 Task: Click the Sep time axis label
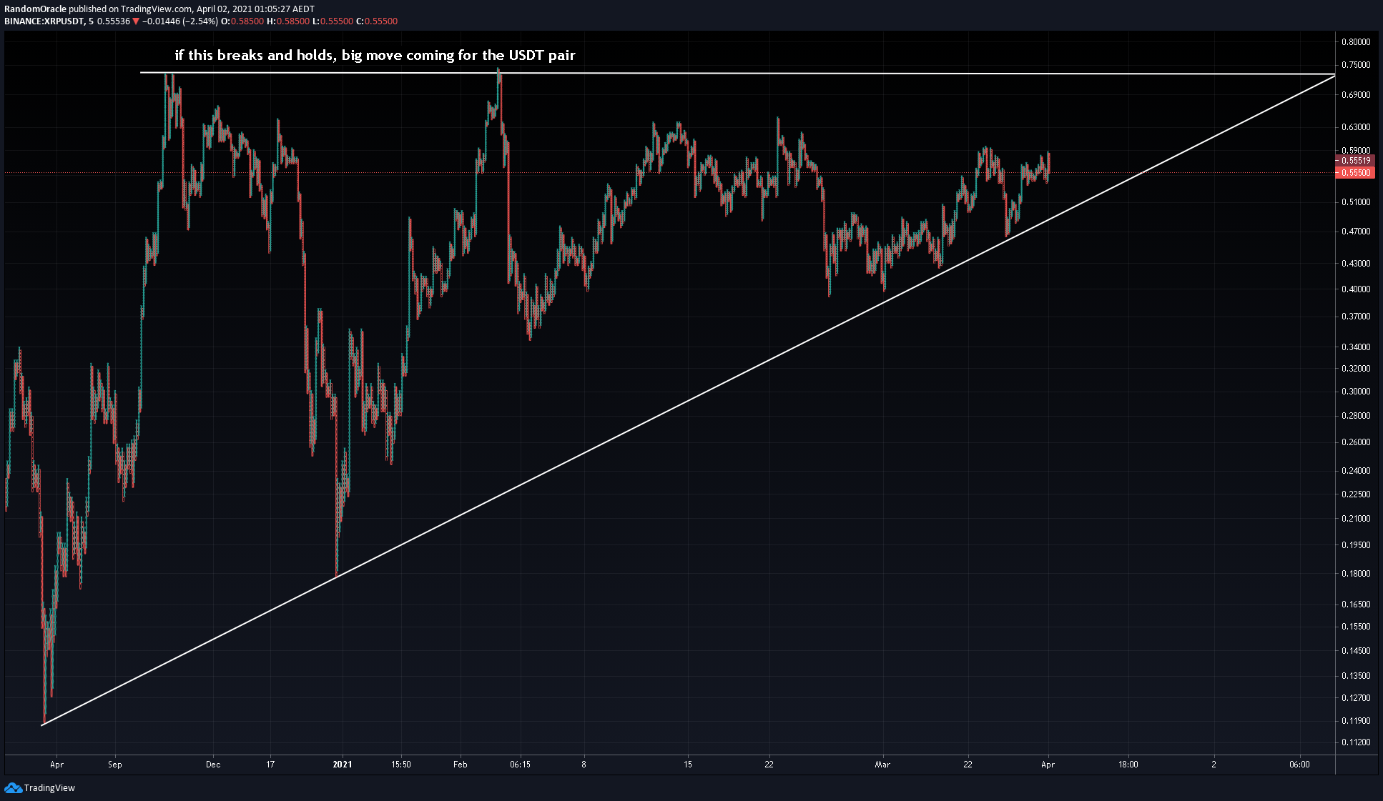click(115, 765)
